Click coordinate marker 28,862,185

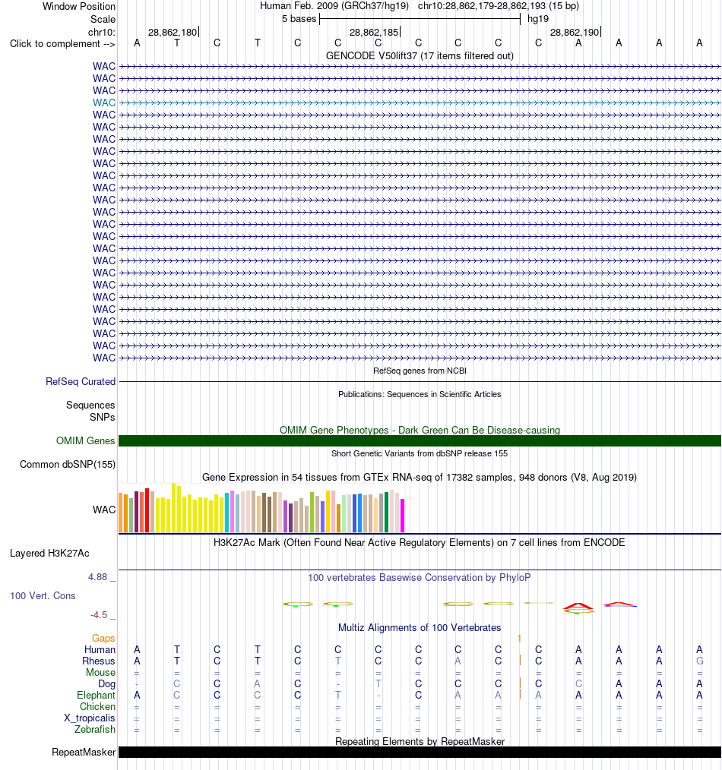[374, 33]
